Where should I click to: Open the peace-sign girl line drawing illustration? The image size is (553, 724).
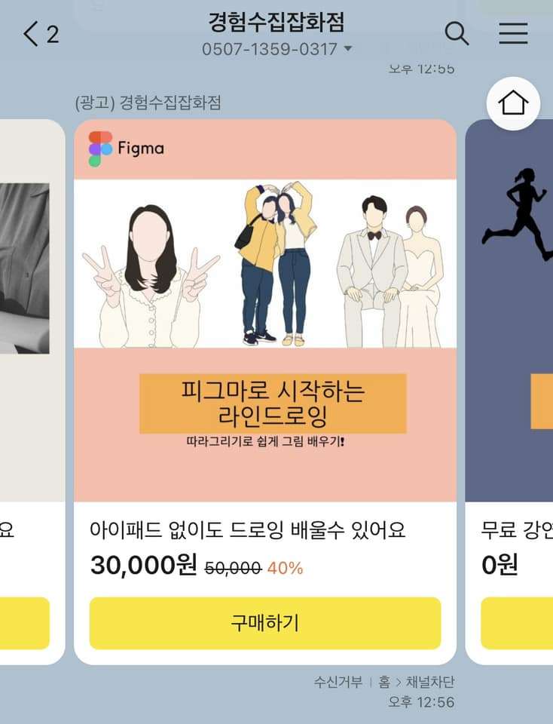pyautogui.click(x=151, y=275)
